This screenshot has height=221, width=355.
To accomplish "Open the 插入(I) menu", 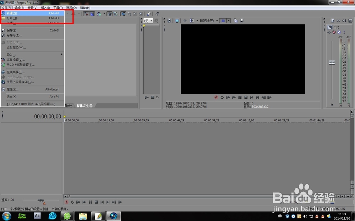I will pos(45,8).
